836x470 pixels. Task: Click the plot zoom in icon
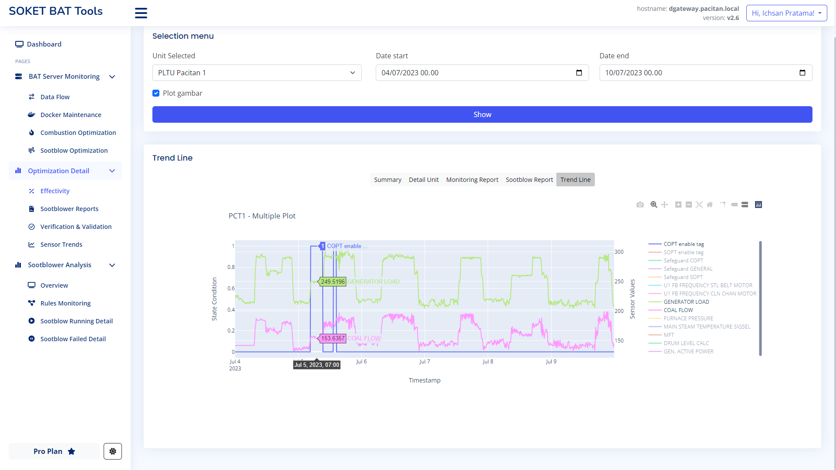678,205
